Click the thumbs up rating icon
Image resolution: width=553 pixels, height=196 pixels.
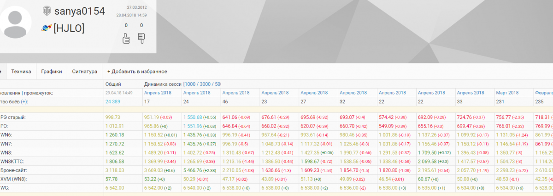click(x=126, y=39)
